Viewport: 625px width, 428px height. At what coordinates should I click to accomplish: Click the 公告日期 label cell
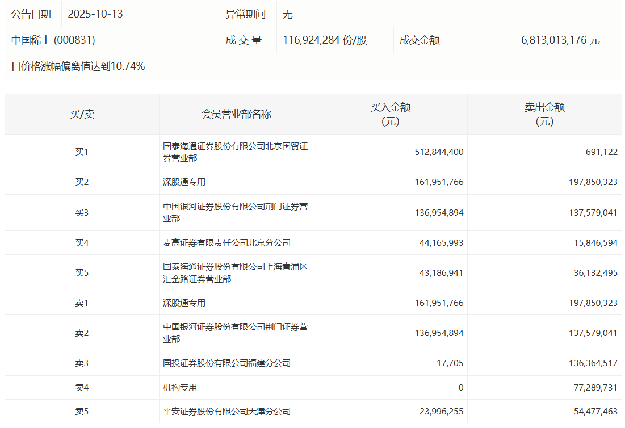click(x=31, y=14)
